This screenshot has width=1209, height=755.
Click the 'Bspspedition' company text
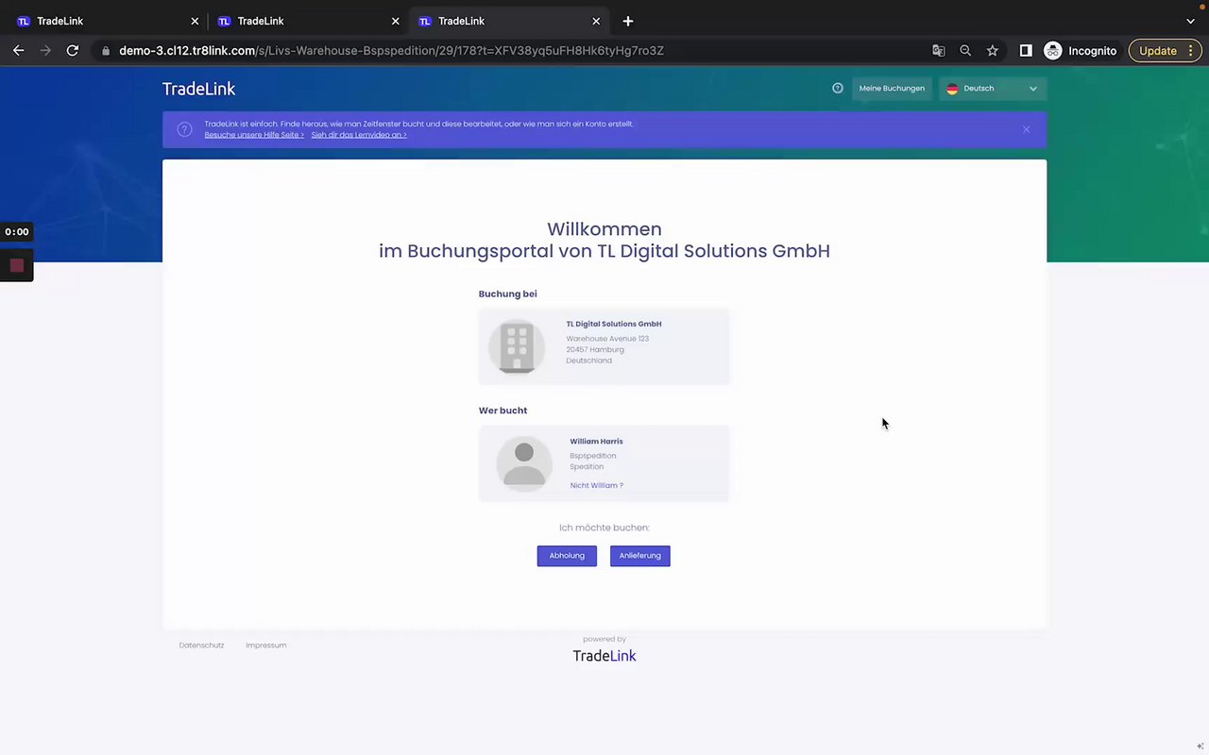[x=593, y=456]
